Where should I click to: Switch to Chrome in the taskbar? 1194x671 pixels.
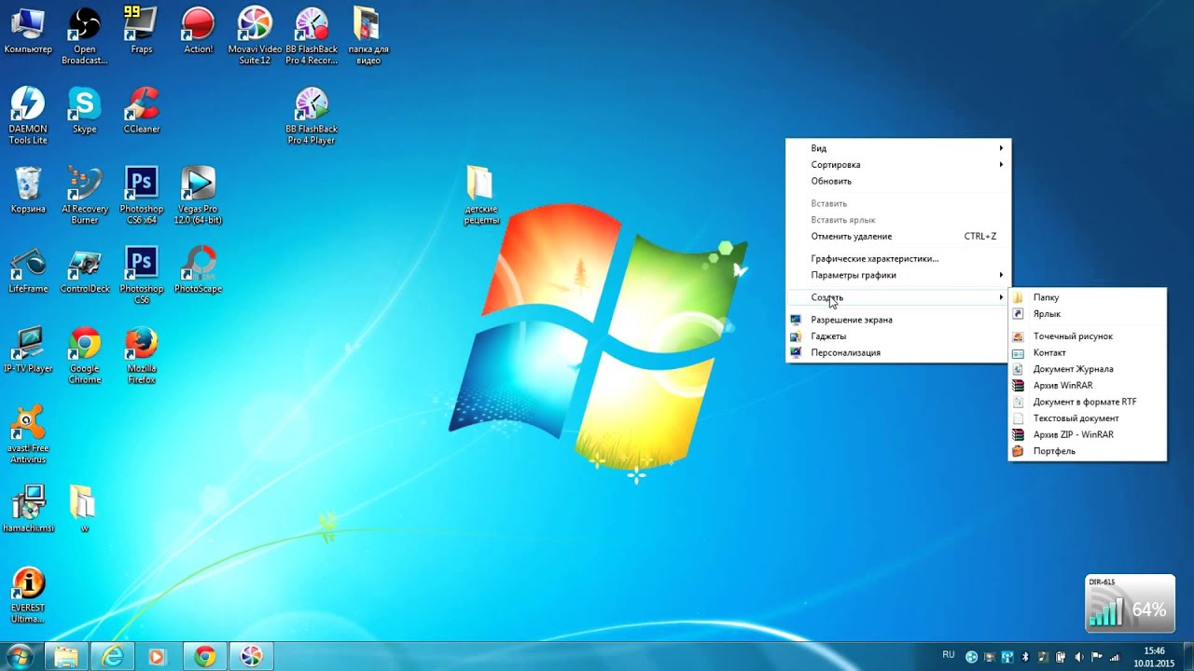(x=204, y=657)
